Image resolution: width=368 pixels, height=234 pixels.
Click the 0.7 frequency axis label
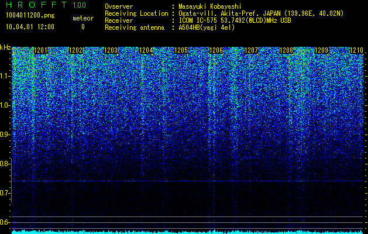pos(5,193)
